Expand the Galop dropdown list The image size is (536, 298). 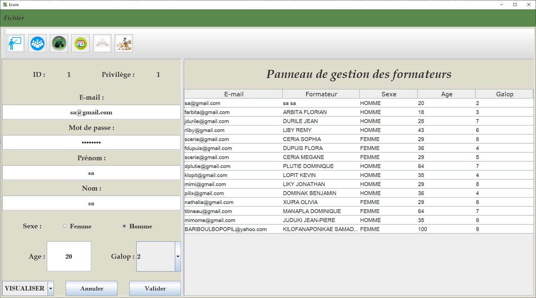point(178,256)
